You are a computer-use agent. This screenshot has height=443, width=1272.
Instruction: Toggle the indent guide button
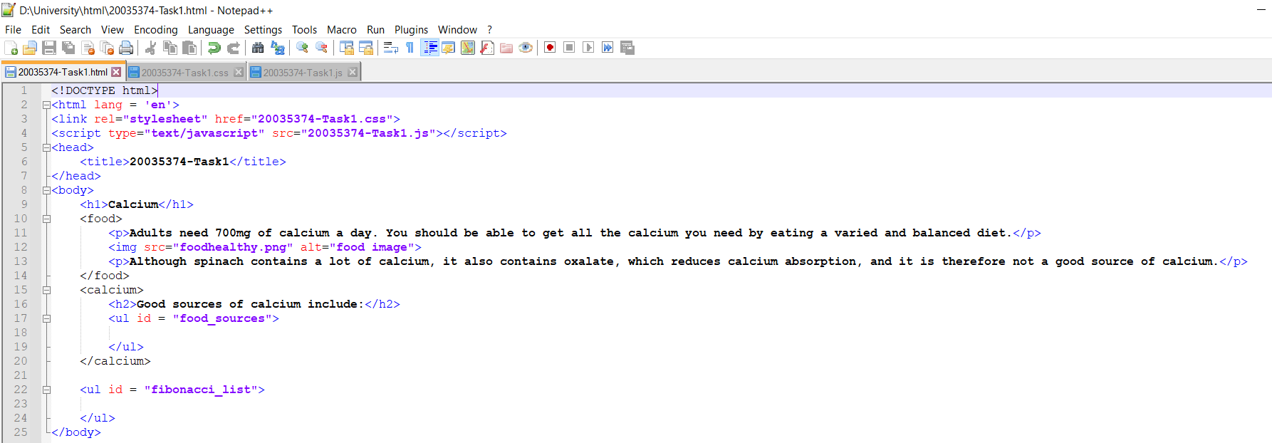(429, 48)
